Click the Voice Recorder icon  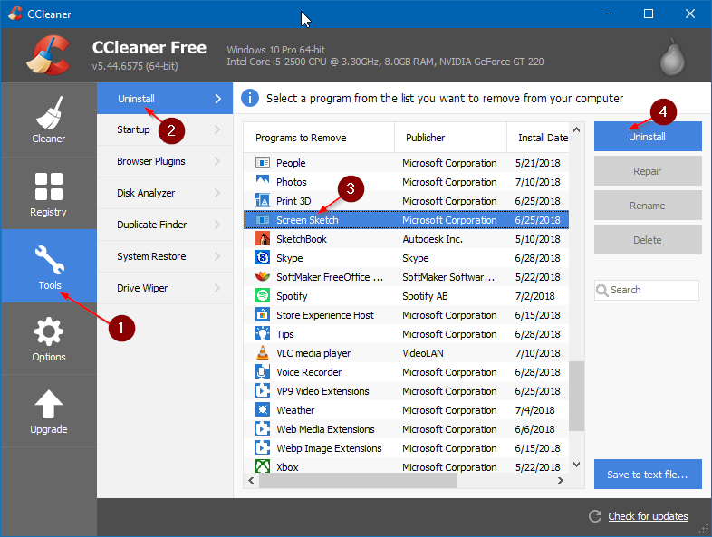click(x=263, y=372)
